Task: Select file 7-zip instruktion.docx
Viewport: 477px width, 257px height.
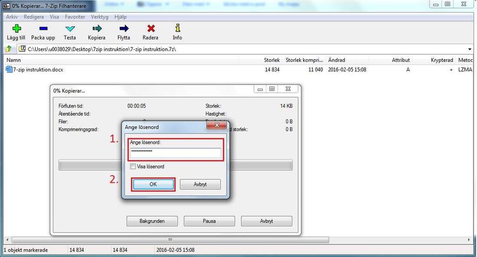Action: click(38, 70)
